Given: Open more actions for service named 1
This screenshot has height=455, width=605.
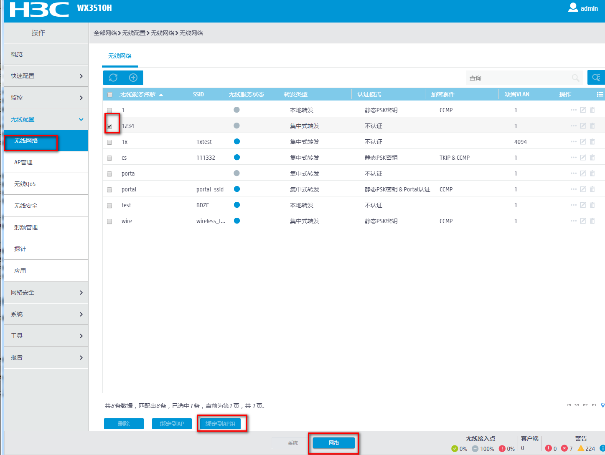Looking at the screenshot, I should 573,110.
